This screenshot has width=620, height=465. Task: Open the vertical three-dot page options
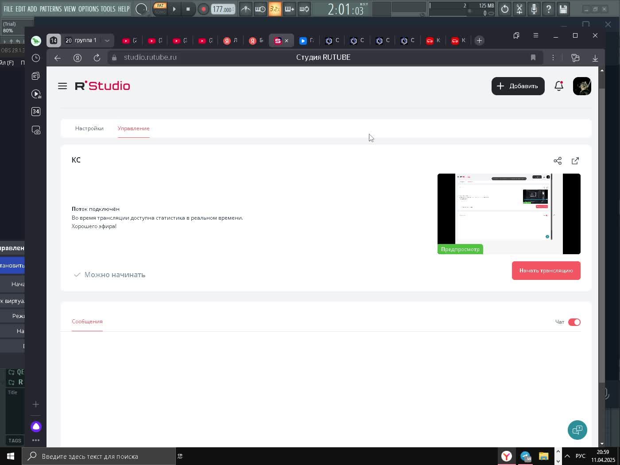(553, 58)
